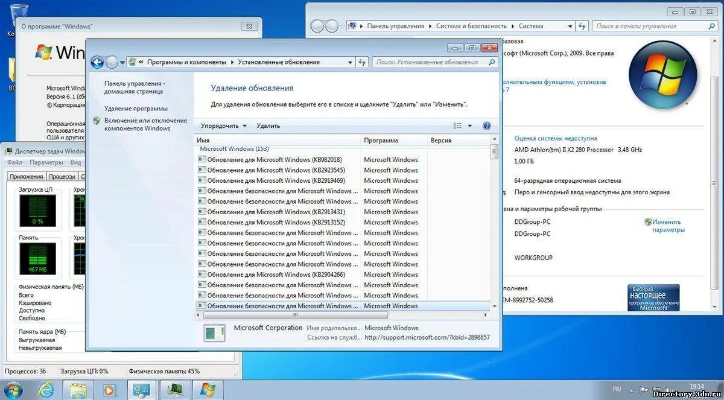Switch to Task Manager taskbar button
Image resolution: width=724 pixels, height=400 pixels.
(174, 390)
